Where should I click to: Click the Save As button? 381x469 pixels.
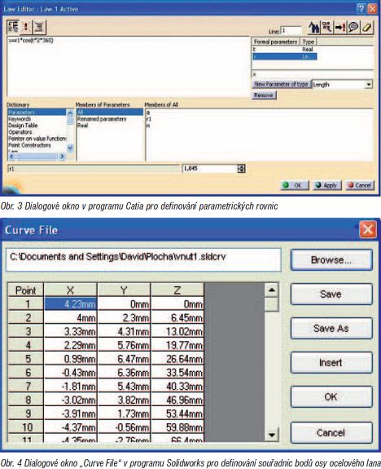[x=331, y=328]
